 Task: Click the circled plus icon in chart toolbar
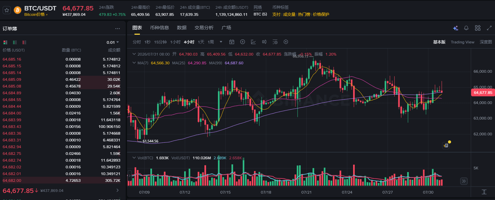(243, 42)
